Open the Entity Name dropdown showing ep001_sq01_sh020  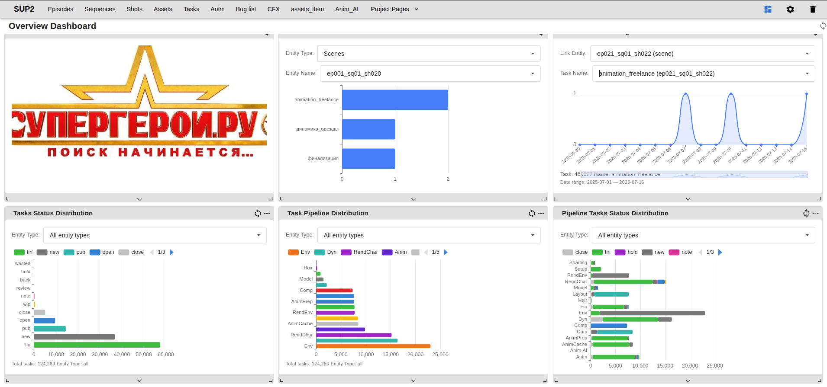pyautogui.click(x=430, y=74)
